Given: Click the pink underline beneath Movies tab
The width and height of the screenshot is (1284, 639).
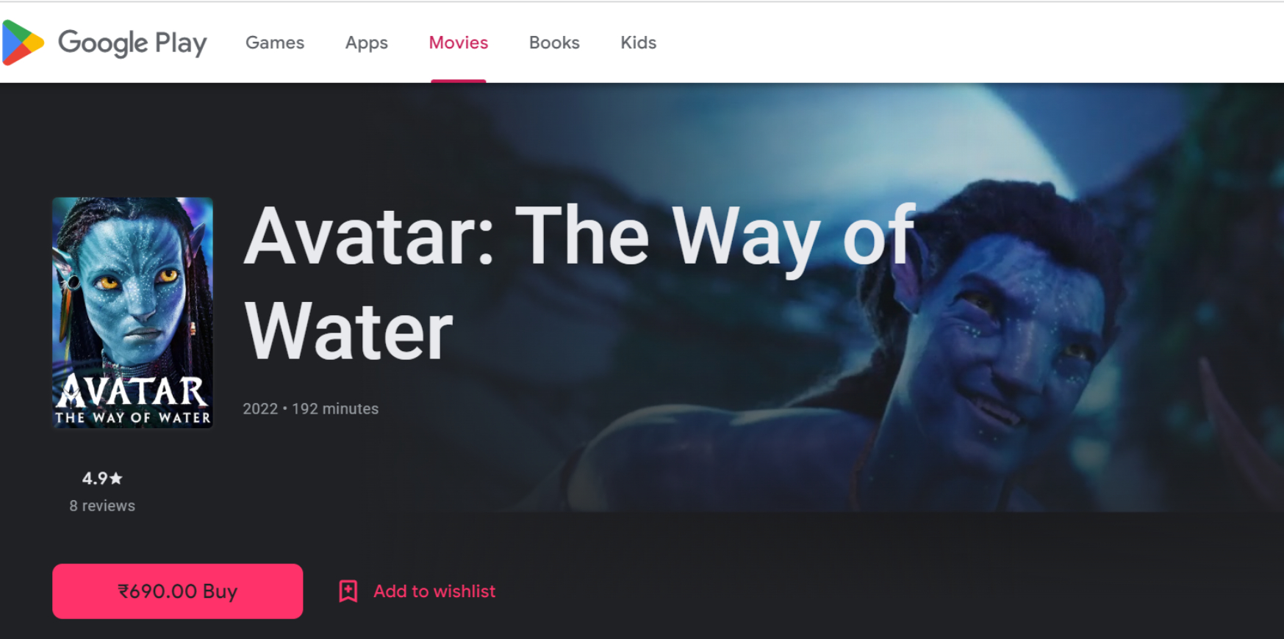Looking at the screenshot, I should pos(459,81).
